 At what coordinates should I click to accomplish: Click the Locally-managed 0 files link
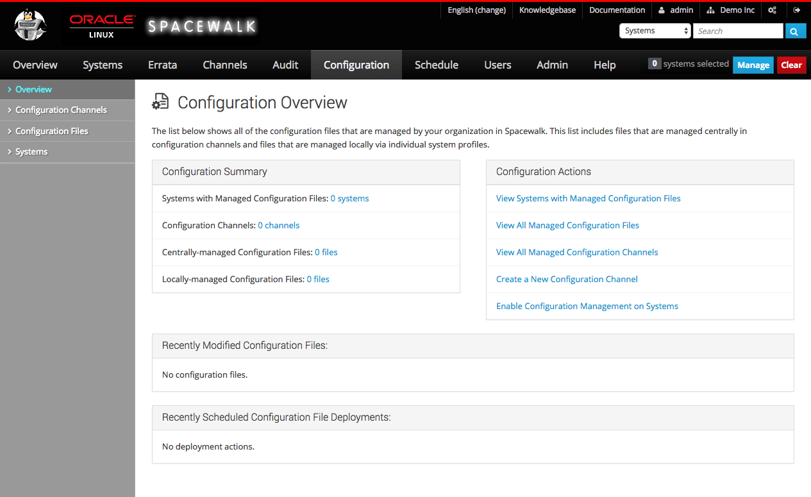318,279
